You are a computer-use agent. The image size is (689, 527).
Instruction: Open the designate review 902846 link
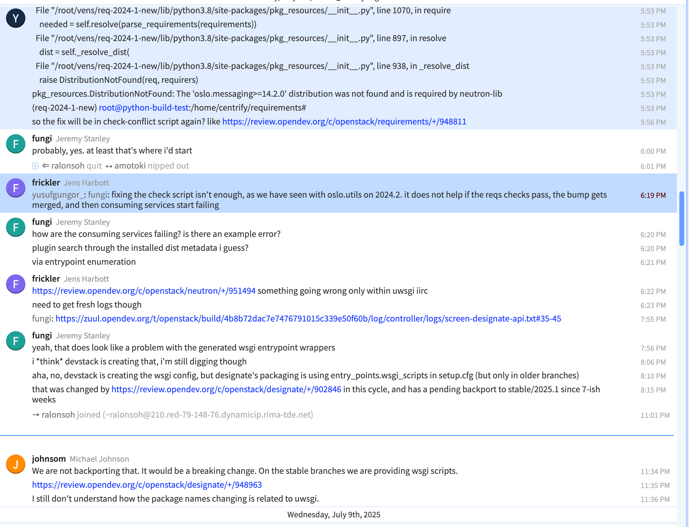tap(226, 389)
